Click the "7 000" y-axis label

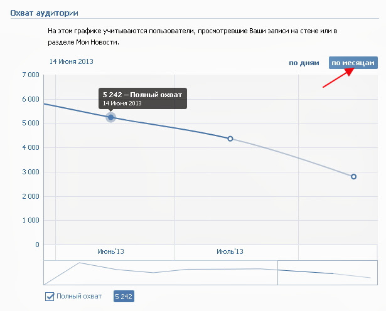coord(30,75)
